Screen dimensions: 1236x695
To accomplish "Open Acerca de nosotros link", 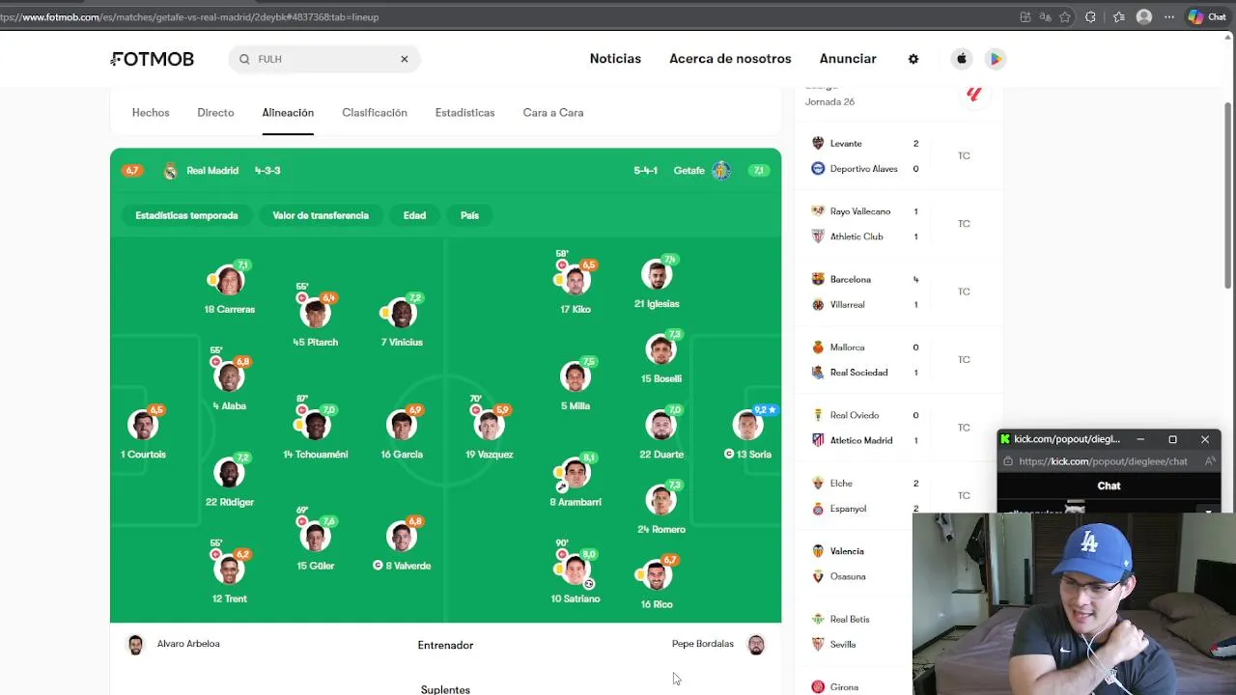I will coord(730,59).
